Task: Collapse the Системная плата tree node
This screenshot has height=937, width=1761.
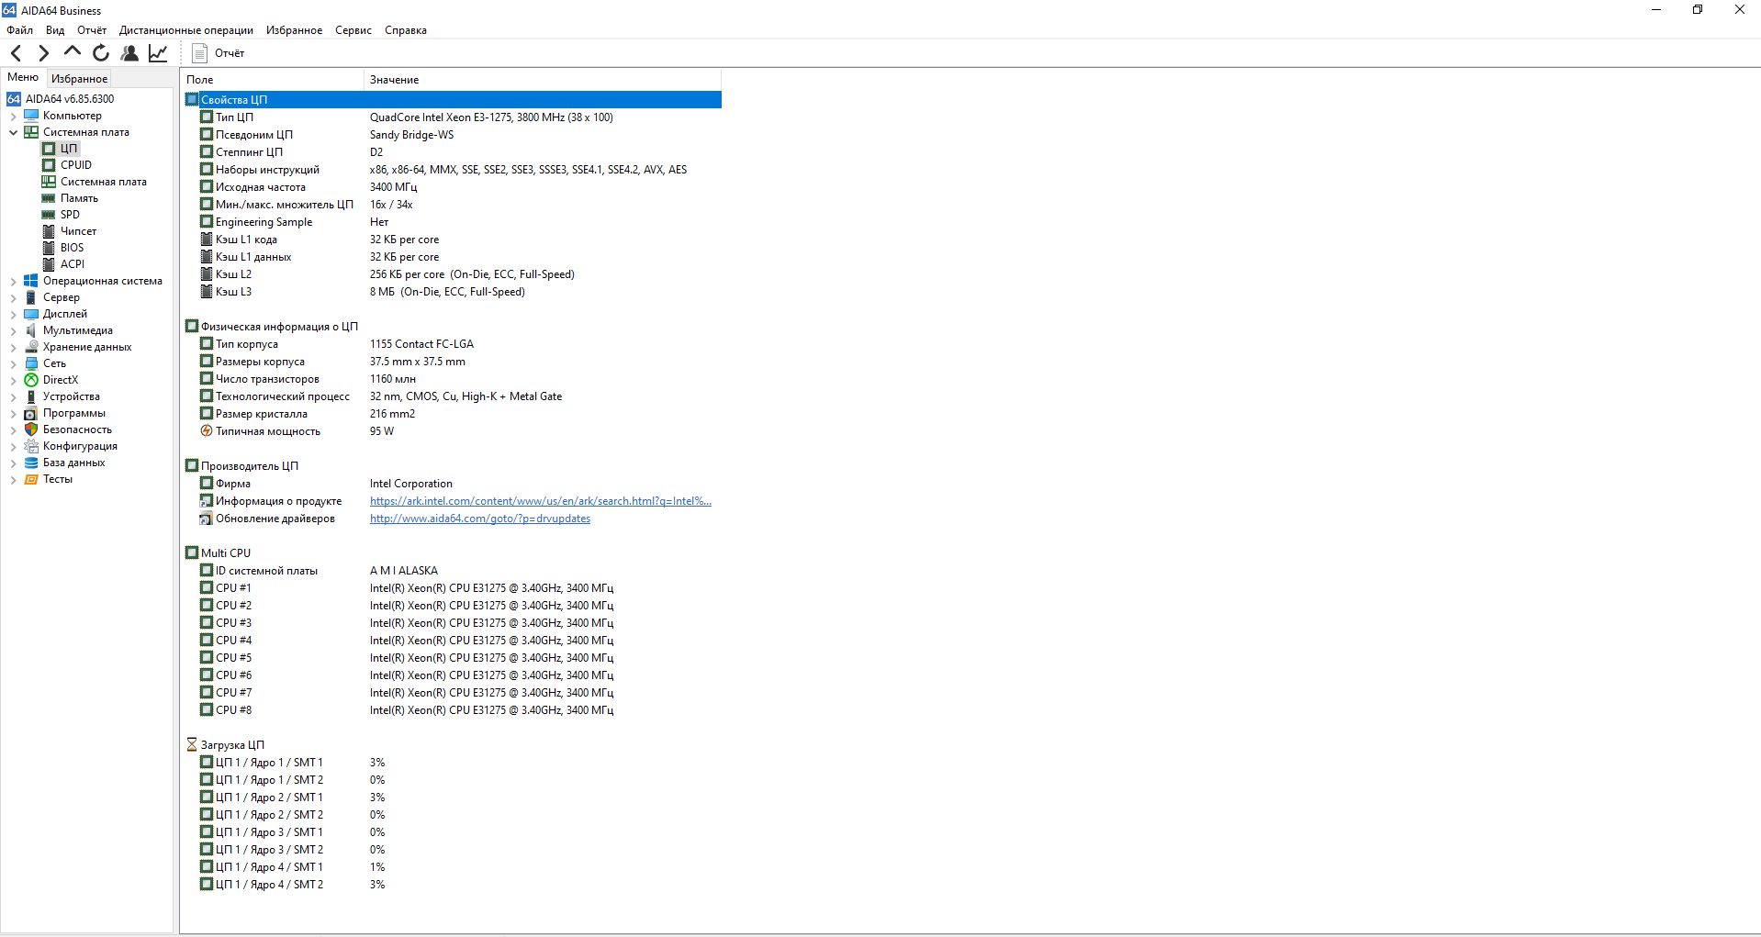Action: tap(13, 132)
